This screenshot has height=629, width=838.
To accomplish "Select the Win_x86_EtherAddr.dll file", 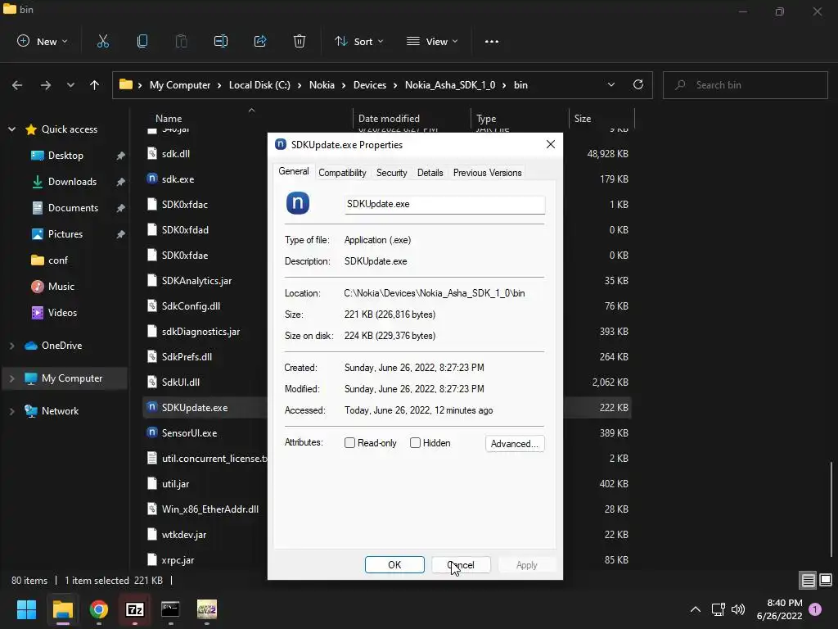I will tap(210, 509).
